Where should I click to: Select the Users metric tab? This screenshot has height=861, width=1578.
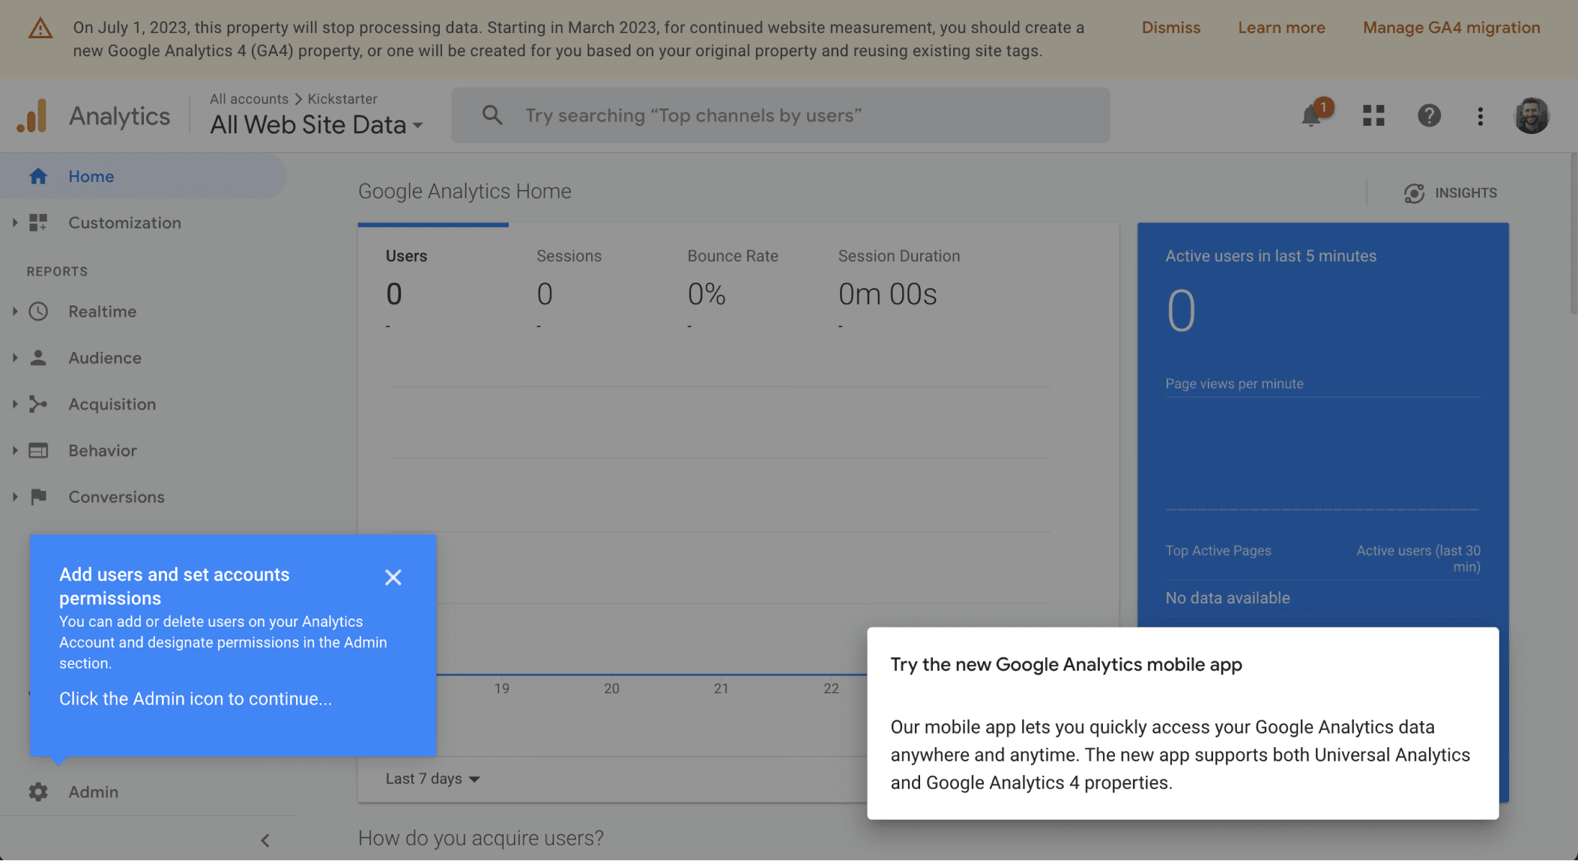[x=433, y=292]
